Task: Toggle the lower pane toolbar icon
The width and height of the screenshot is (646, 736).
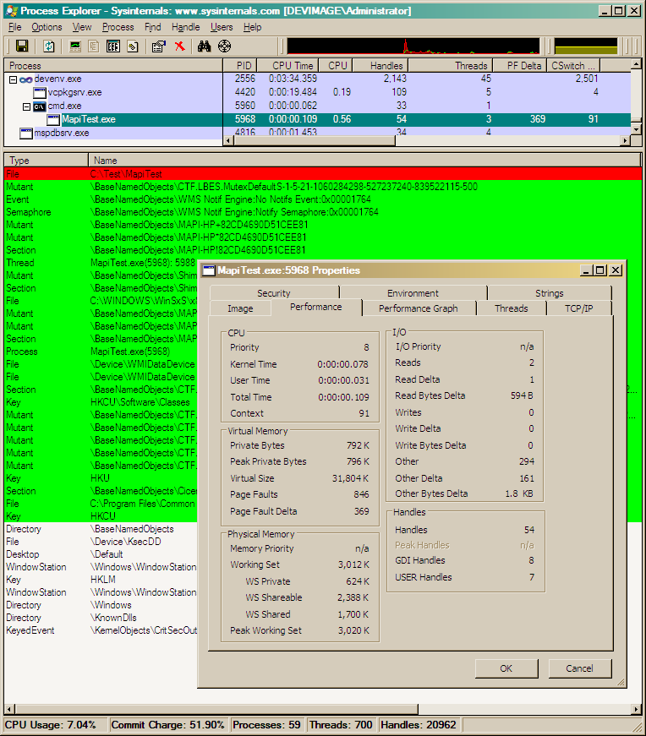Action: [95, 46]
